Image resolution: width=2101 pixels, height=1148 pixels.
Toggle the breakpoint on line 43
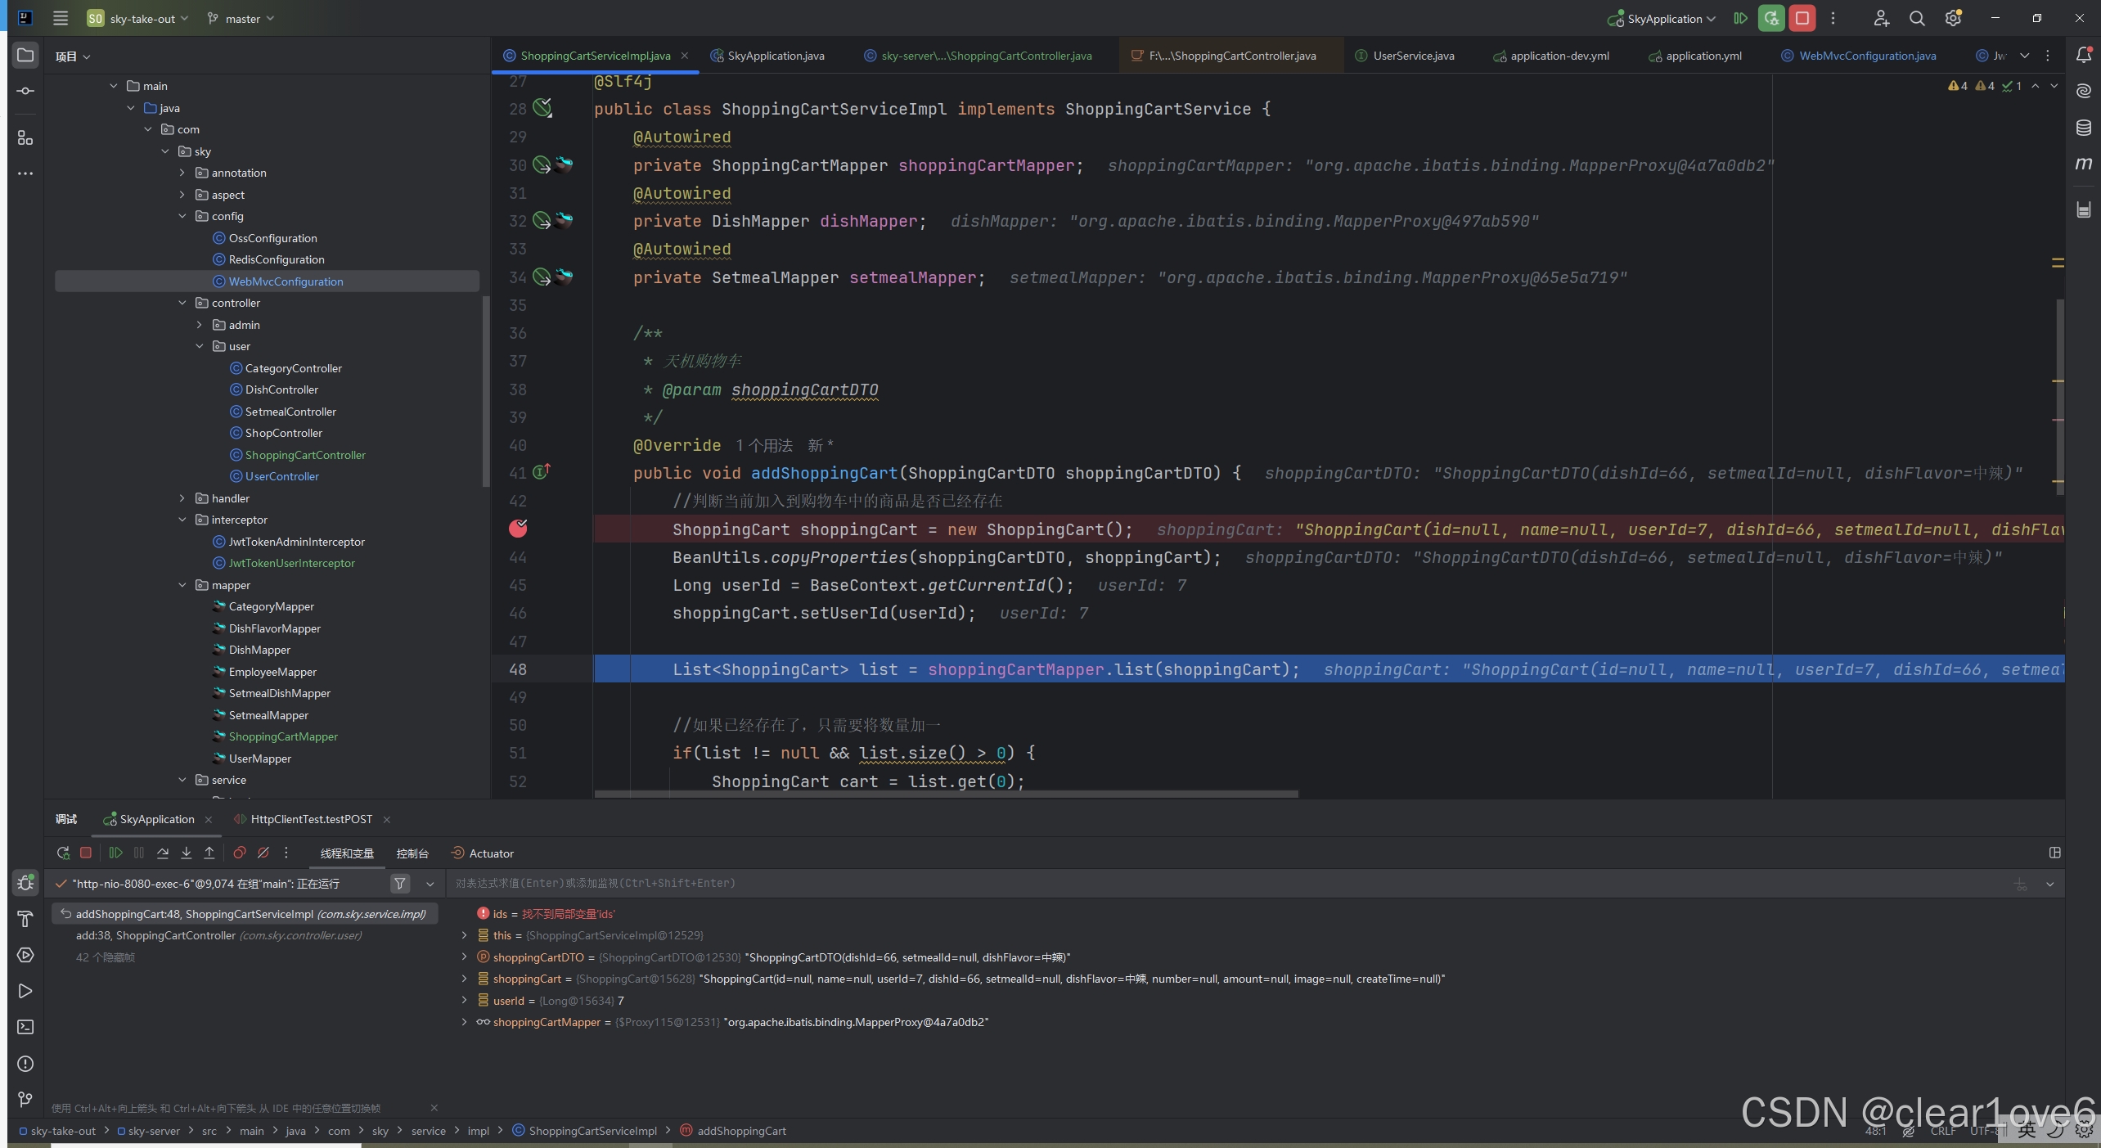tap(518, 529)
